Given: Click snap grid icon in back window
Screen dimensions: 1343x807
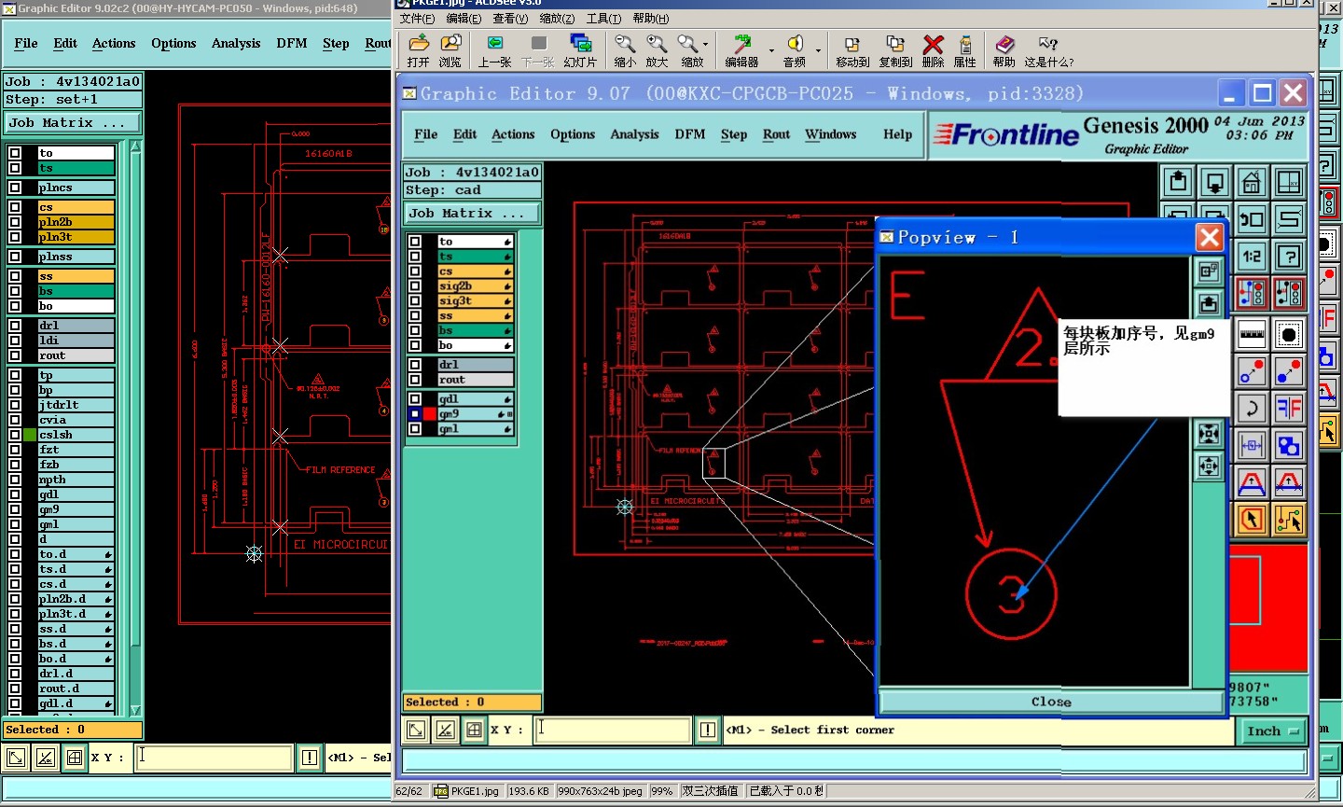Looking at the screenshot, I should click(75, 758).
